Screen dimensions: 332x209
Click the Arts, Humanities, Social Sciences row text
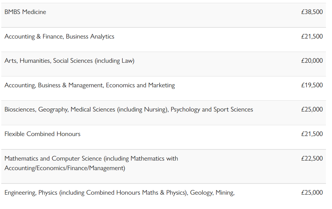[49, 61]
